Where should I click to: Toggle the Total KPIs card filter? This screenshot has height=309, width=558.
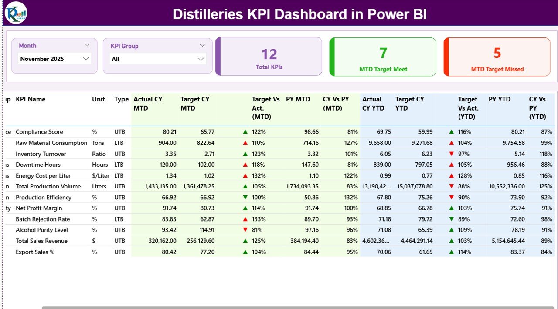269,57
